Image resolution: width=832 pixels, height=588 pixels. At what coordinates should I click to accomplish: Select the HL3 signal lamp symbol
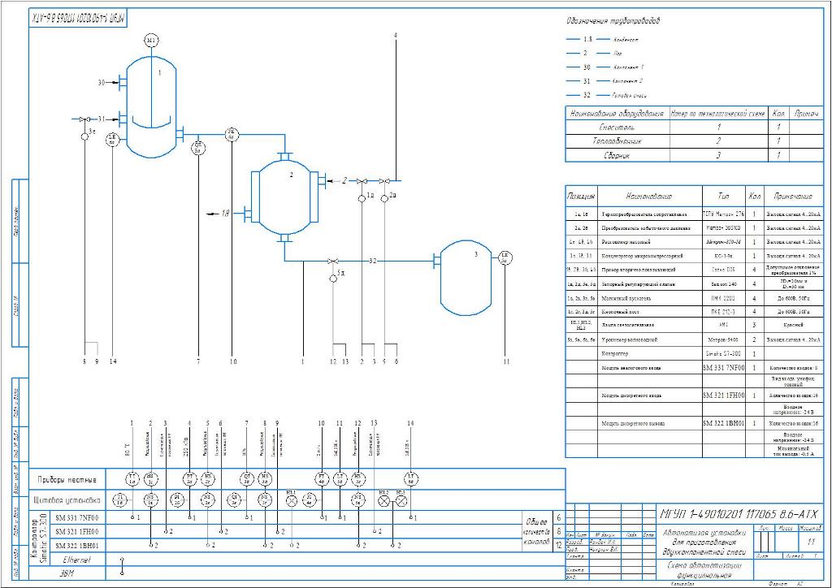pos(402,500)
